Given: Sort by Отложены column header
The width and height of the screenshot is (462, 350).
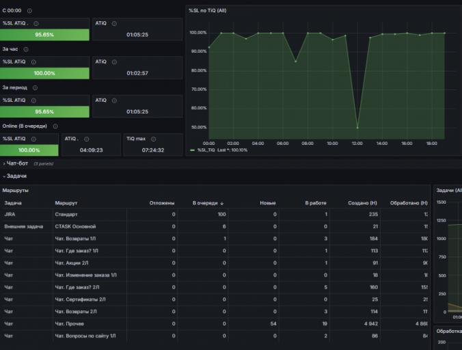Looking at the screenshot, I should [162, 203].
